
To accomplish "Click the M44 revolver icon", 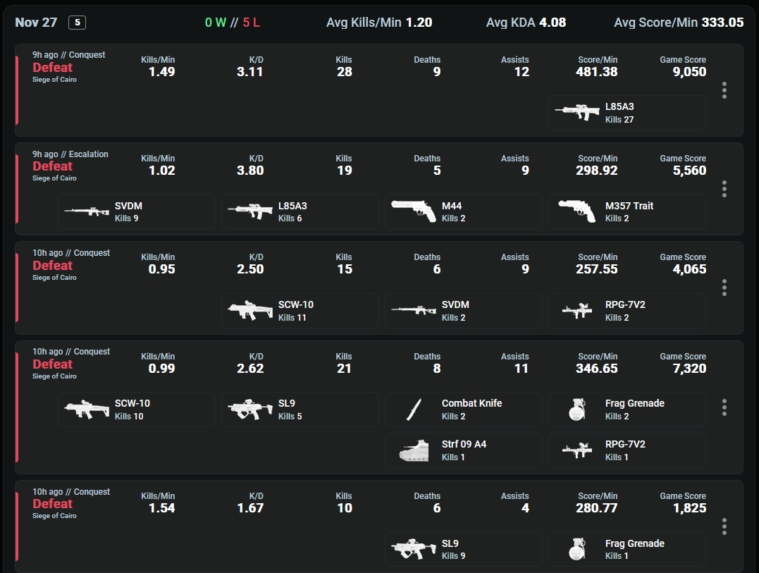I will coord(414,211).
